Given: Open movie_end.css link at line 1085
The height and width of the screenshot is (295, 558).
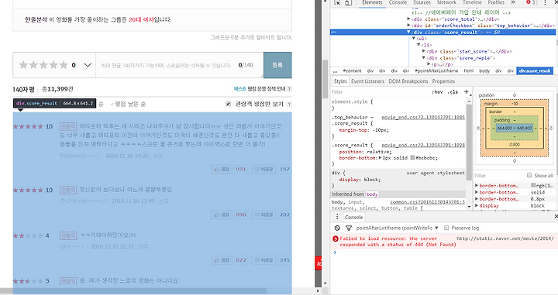Looking at the screenshot, I should point(423,117).
